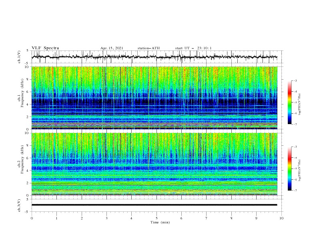
Task: Click the ch.1(V) waveform axis label
Action: click(19, 57)
